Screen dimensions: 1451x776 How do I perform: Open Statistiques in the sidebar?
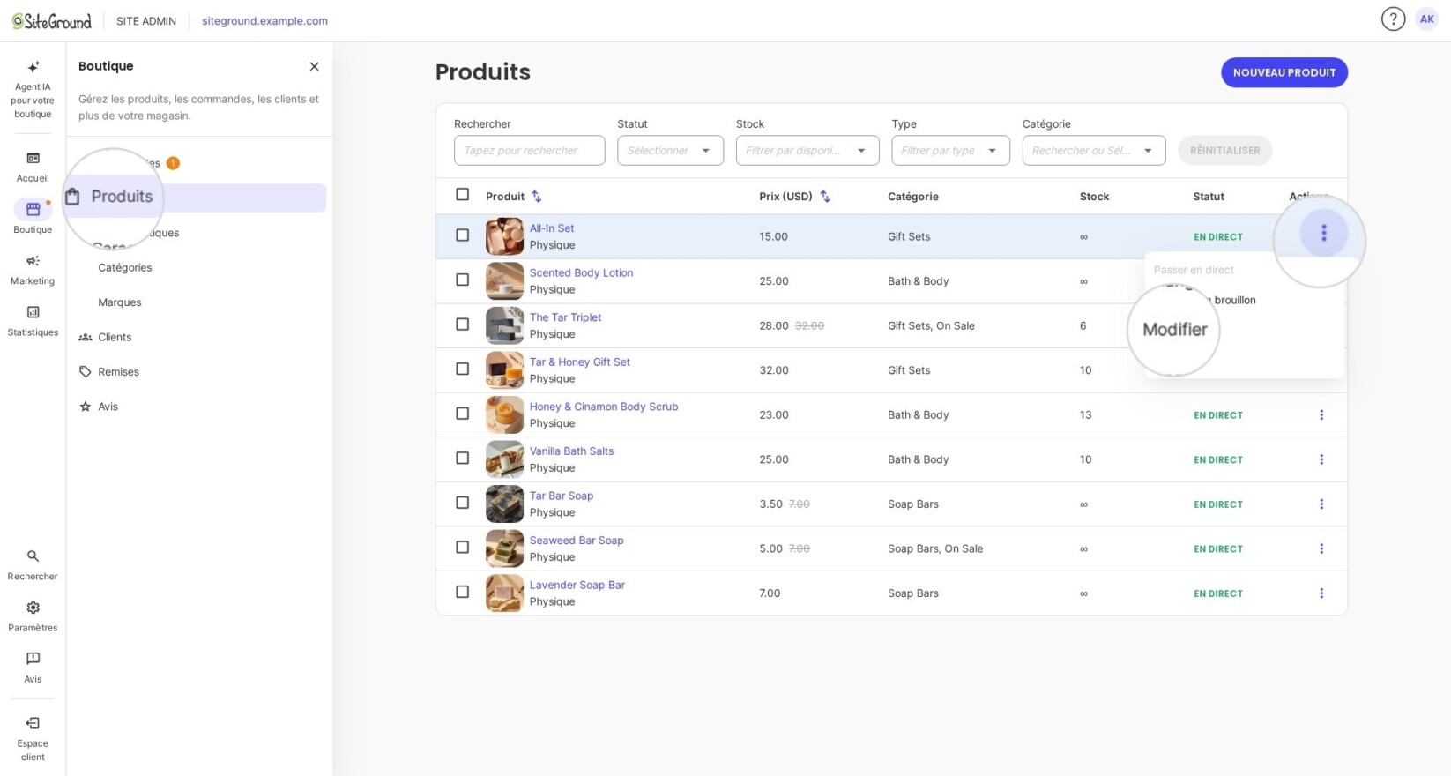33,320
